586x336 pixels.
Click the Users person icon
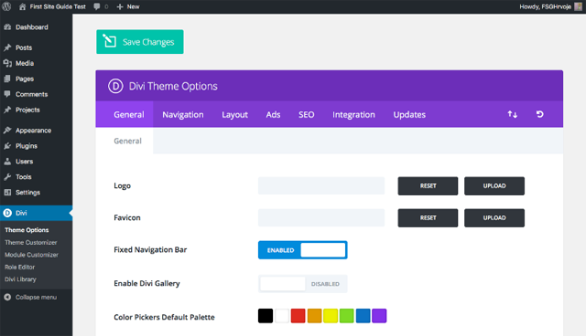click(x=7, y=162)
